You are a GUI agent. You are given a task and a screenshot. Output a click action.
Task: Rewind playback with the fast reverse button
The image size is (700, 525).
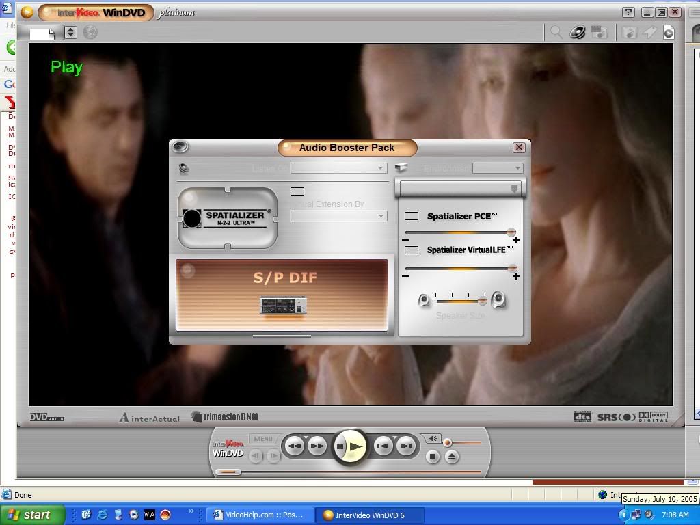[x=294, y=446]
